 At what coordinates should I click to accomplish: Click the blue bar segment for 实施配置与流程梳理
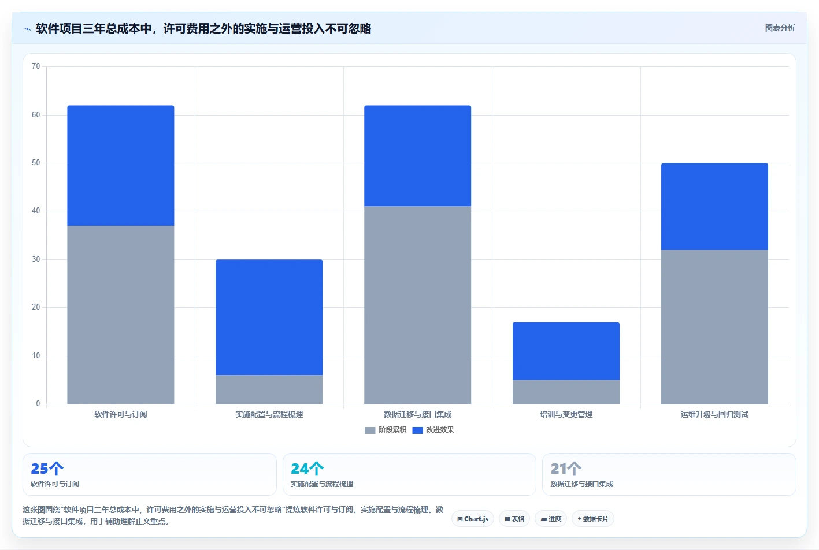click(x=269, y=317)
